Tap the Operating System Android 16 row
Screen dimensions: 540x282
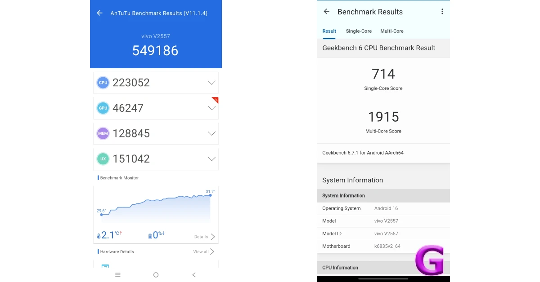[x=383, y=208]
